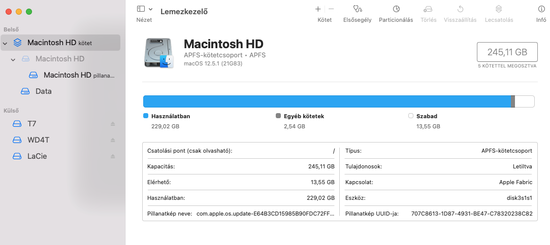Select the WD4T external disk
Viewport: 550px width, 245px height.
tap(60, 140)
